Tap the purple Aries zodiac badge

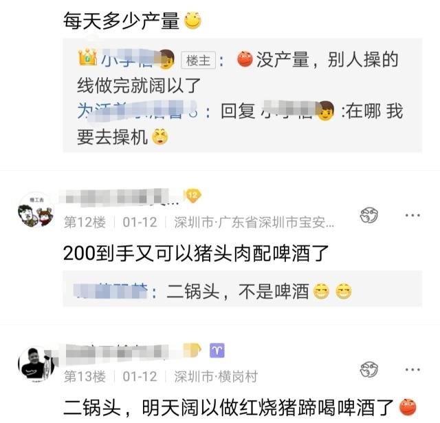(x=217, y=351)
